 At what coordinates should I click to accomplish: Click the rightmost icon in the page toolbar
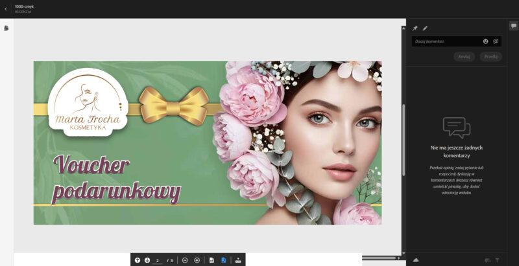click(x=238, y=260)
